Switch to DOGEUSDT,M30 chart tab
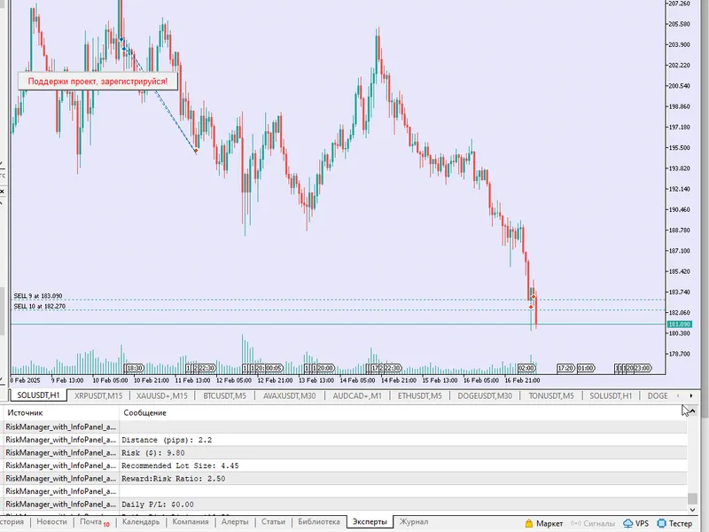709x532 pixels. (485, 395)
